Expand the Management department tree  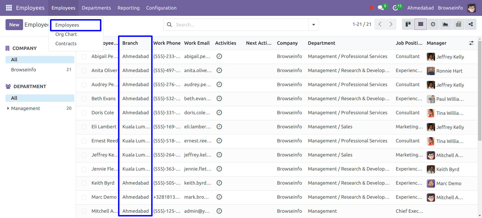[x=8, y=108]
